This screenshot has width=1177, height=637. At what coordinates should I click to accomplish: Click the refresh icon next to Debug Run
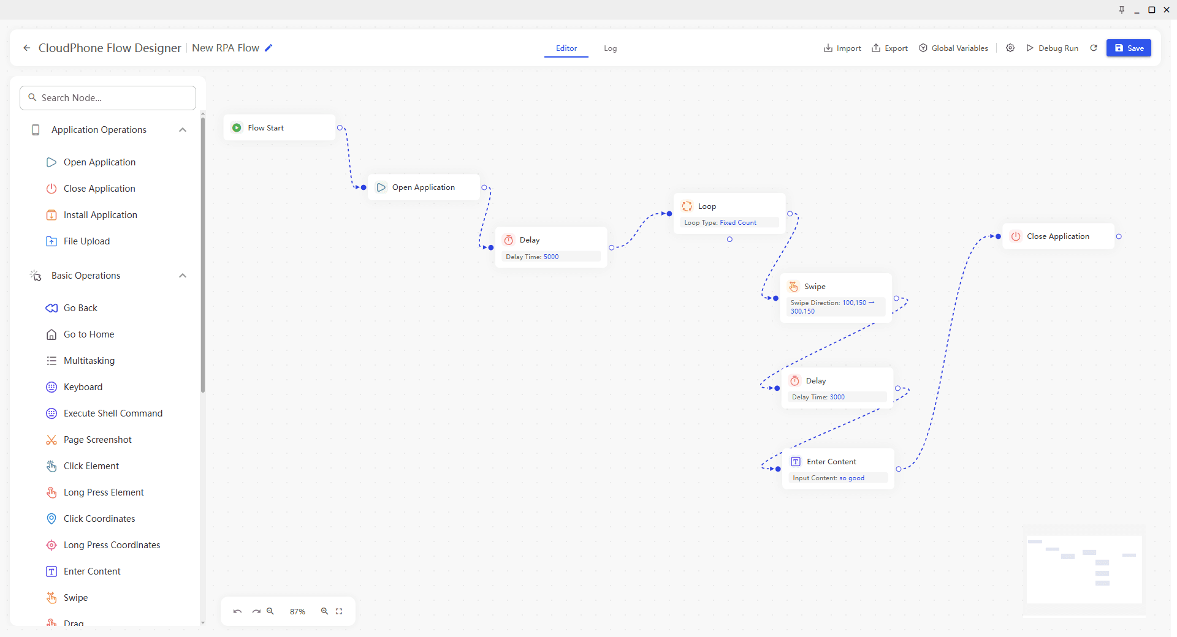[x=1094, y=48]
